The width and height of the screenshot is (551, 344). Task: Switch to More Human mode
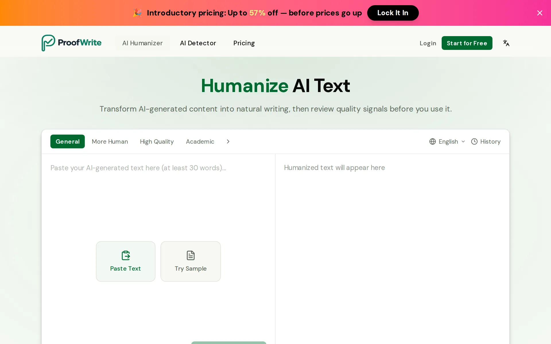(110, 141)
